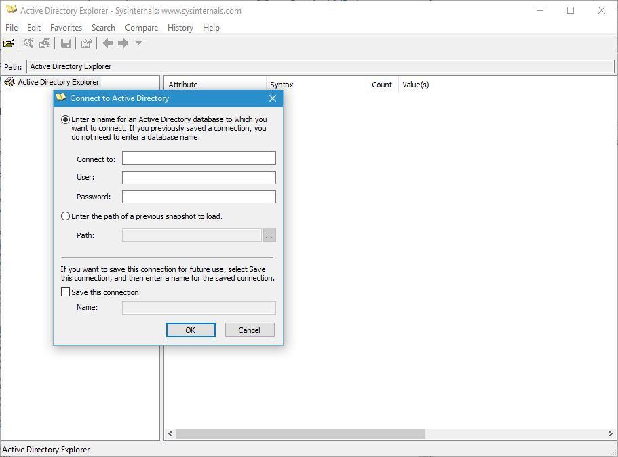Viewport: 618px width, 457px height.
Task: Click the Save snapshot floppy toolbar icon
Action: click(x=66, y=43)
